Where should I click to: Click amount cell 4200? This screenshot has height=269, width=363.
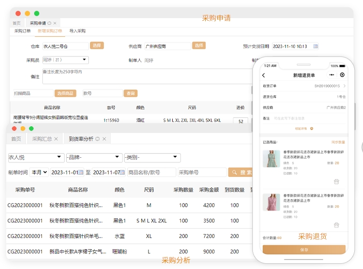(209, 205)
